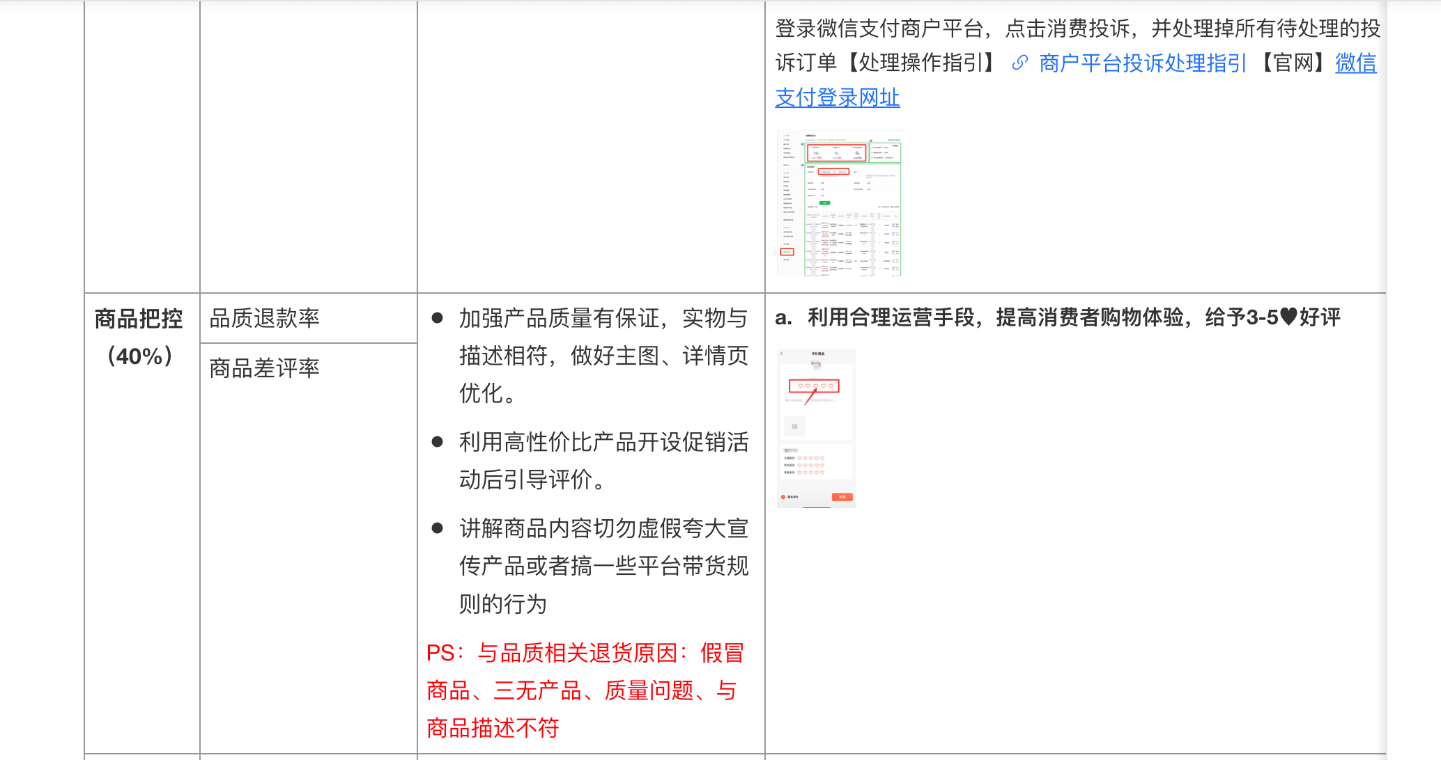Click the black heart symbol before 好评
The height and width of the screenshot is (760, 1441).
pyautogui.click(x=1288, y=317)
